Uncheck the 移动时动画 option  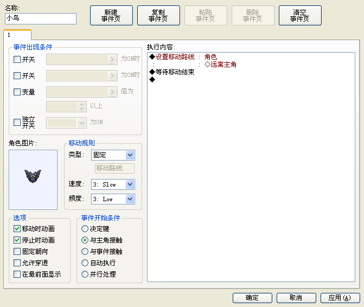coord(17,228)
